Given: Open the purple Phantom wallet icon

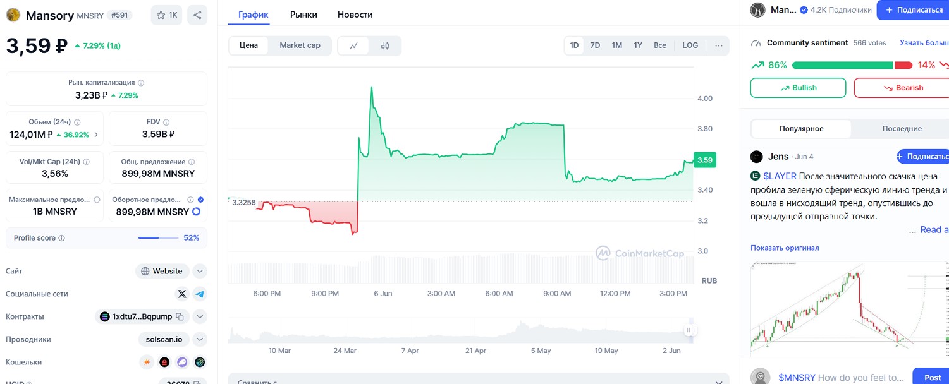Looking at the screenshot, I should click(182, 362).
